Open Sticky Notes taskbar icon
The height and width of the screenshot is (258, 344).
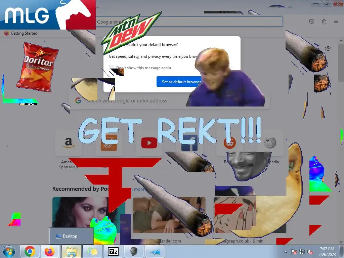coord(92,251)
